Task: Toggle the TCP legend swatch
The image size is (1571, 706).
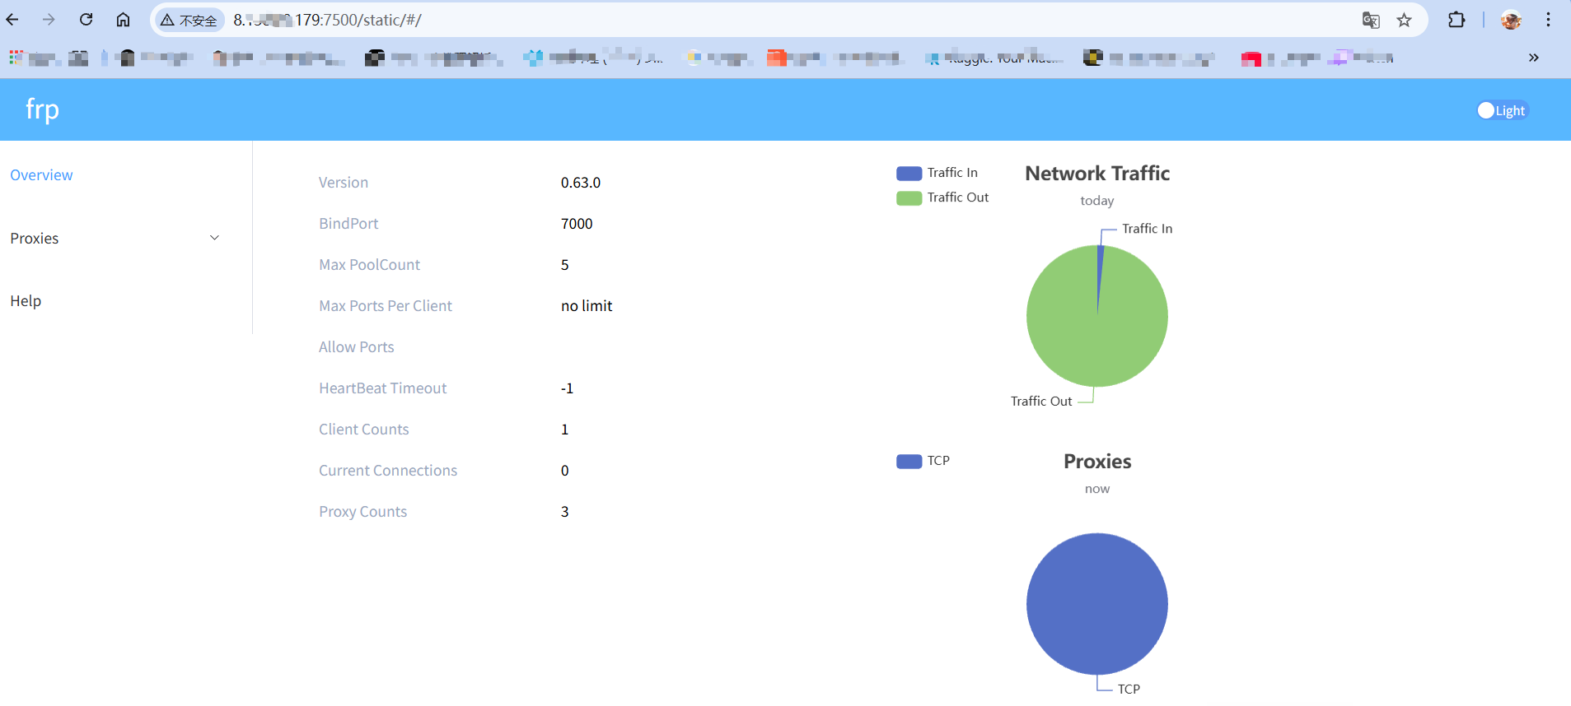Action: 909,461
